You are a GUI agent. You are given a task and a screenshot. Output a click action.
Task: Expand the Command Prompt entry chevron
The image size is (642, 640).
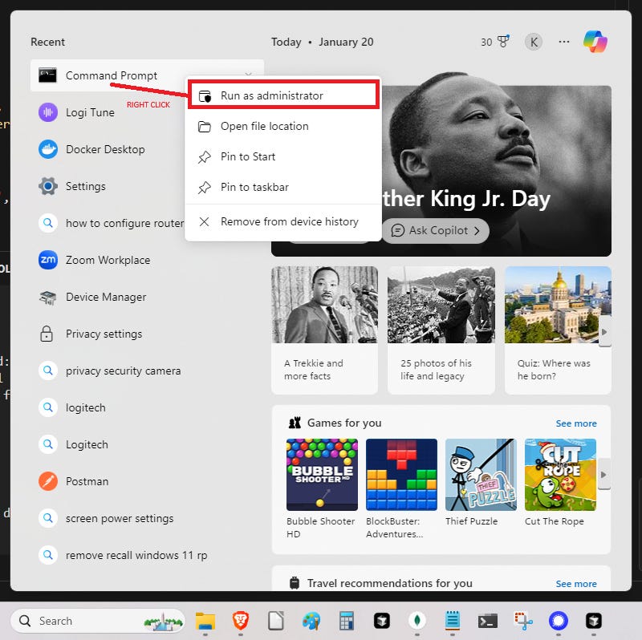click(x=248, y=74)
